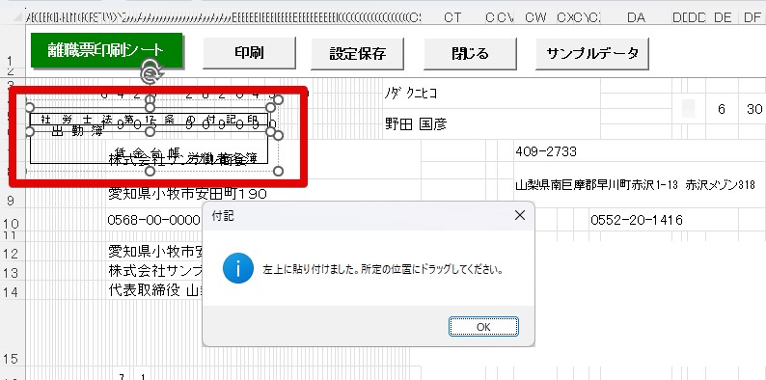Select the cell with 愛知県小牧市安田町190
Viewport: 766px width, 380px height.
[x=187, y=195]
